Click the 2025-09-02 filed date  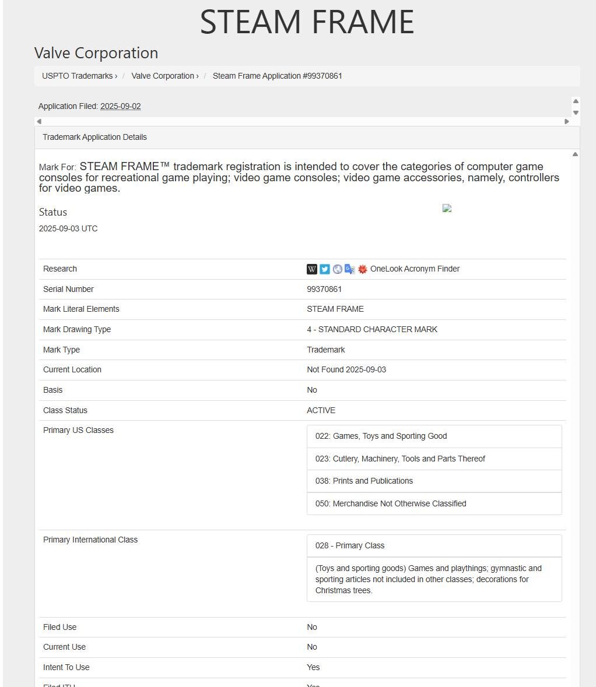(x=121, y=106)
